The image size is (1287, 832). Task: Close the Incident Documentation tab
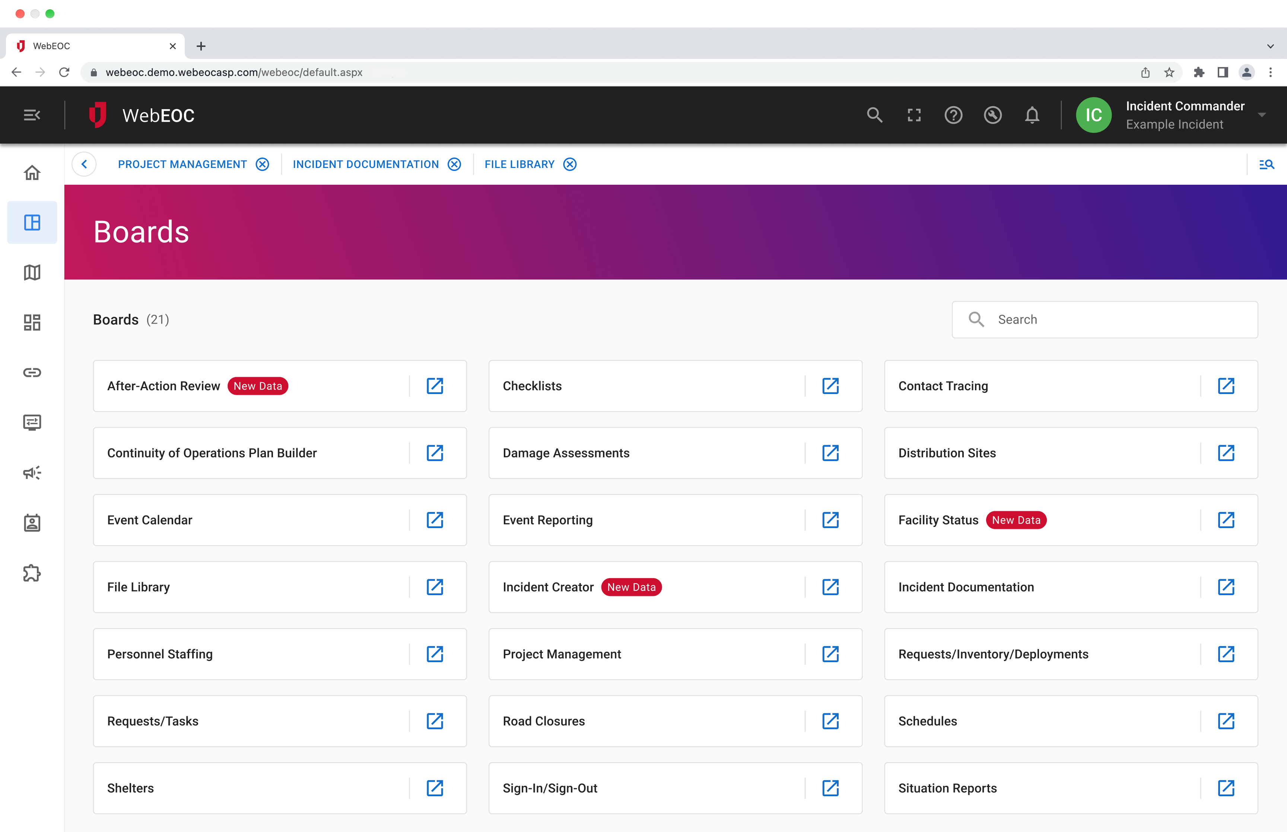pos(455,164)
